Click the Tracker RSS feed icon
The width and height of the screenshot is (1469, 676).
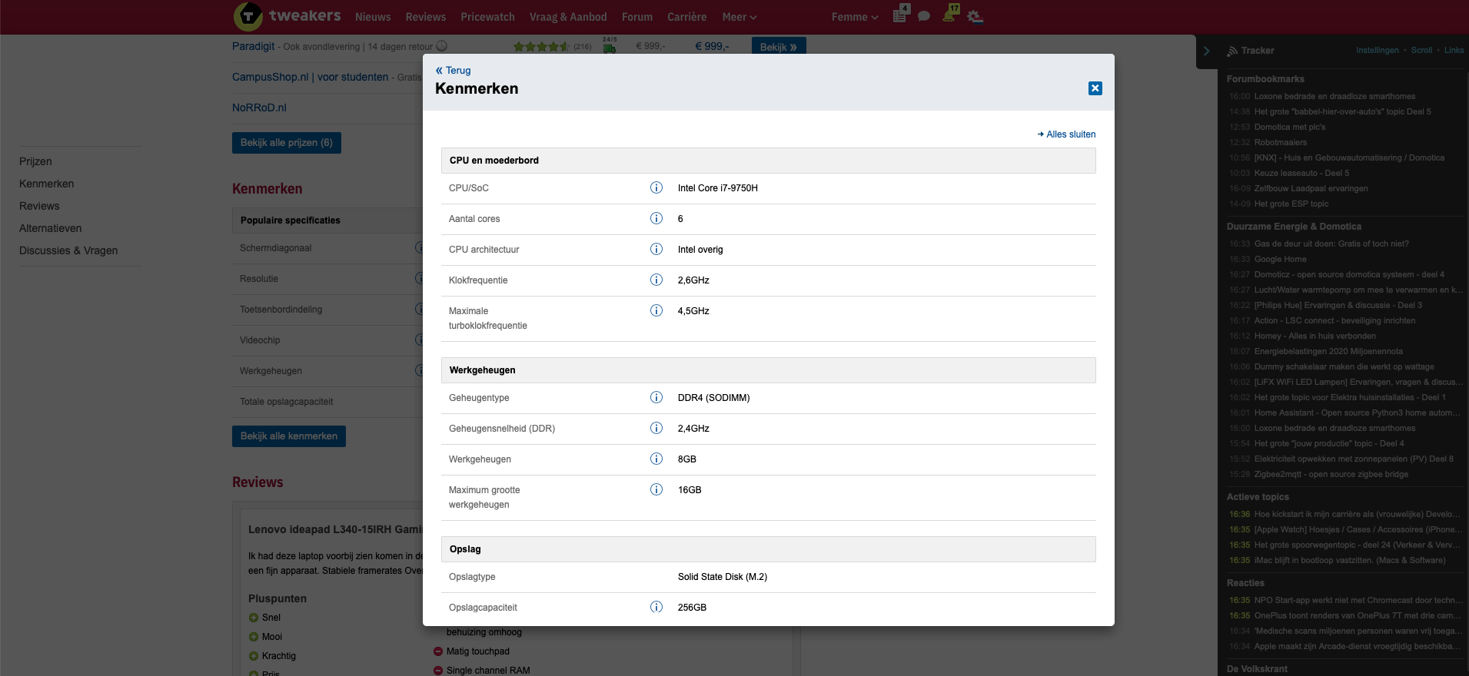(1232, 51)
